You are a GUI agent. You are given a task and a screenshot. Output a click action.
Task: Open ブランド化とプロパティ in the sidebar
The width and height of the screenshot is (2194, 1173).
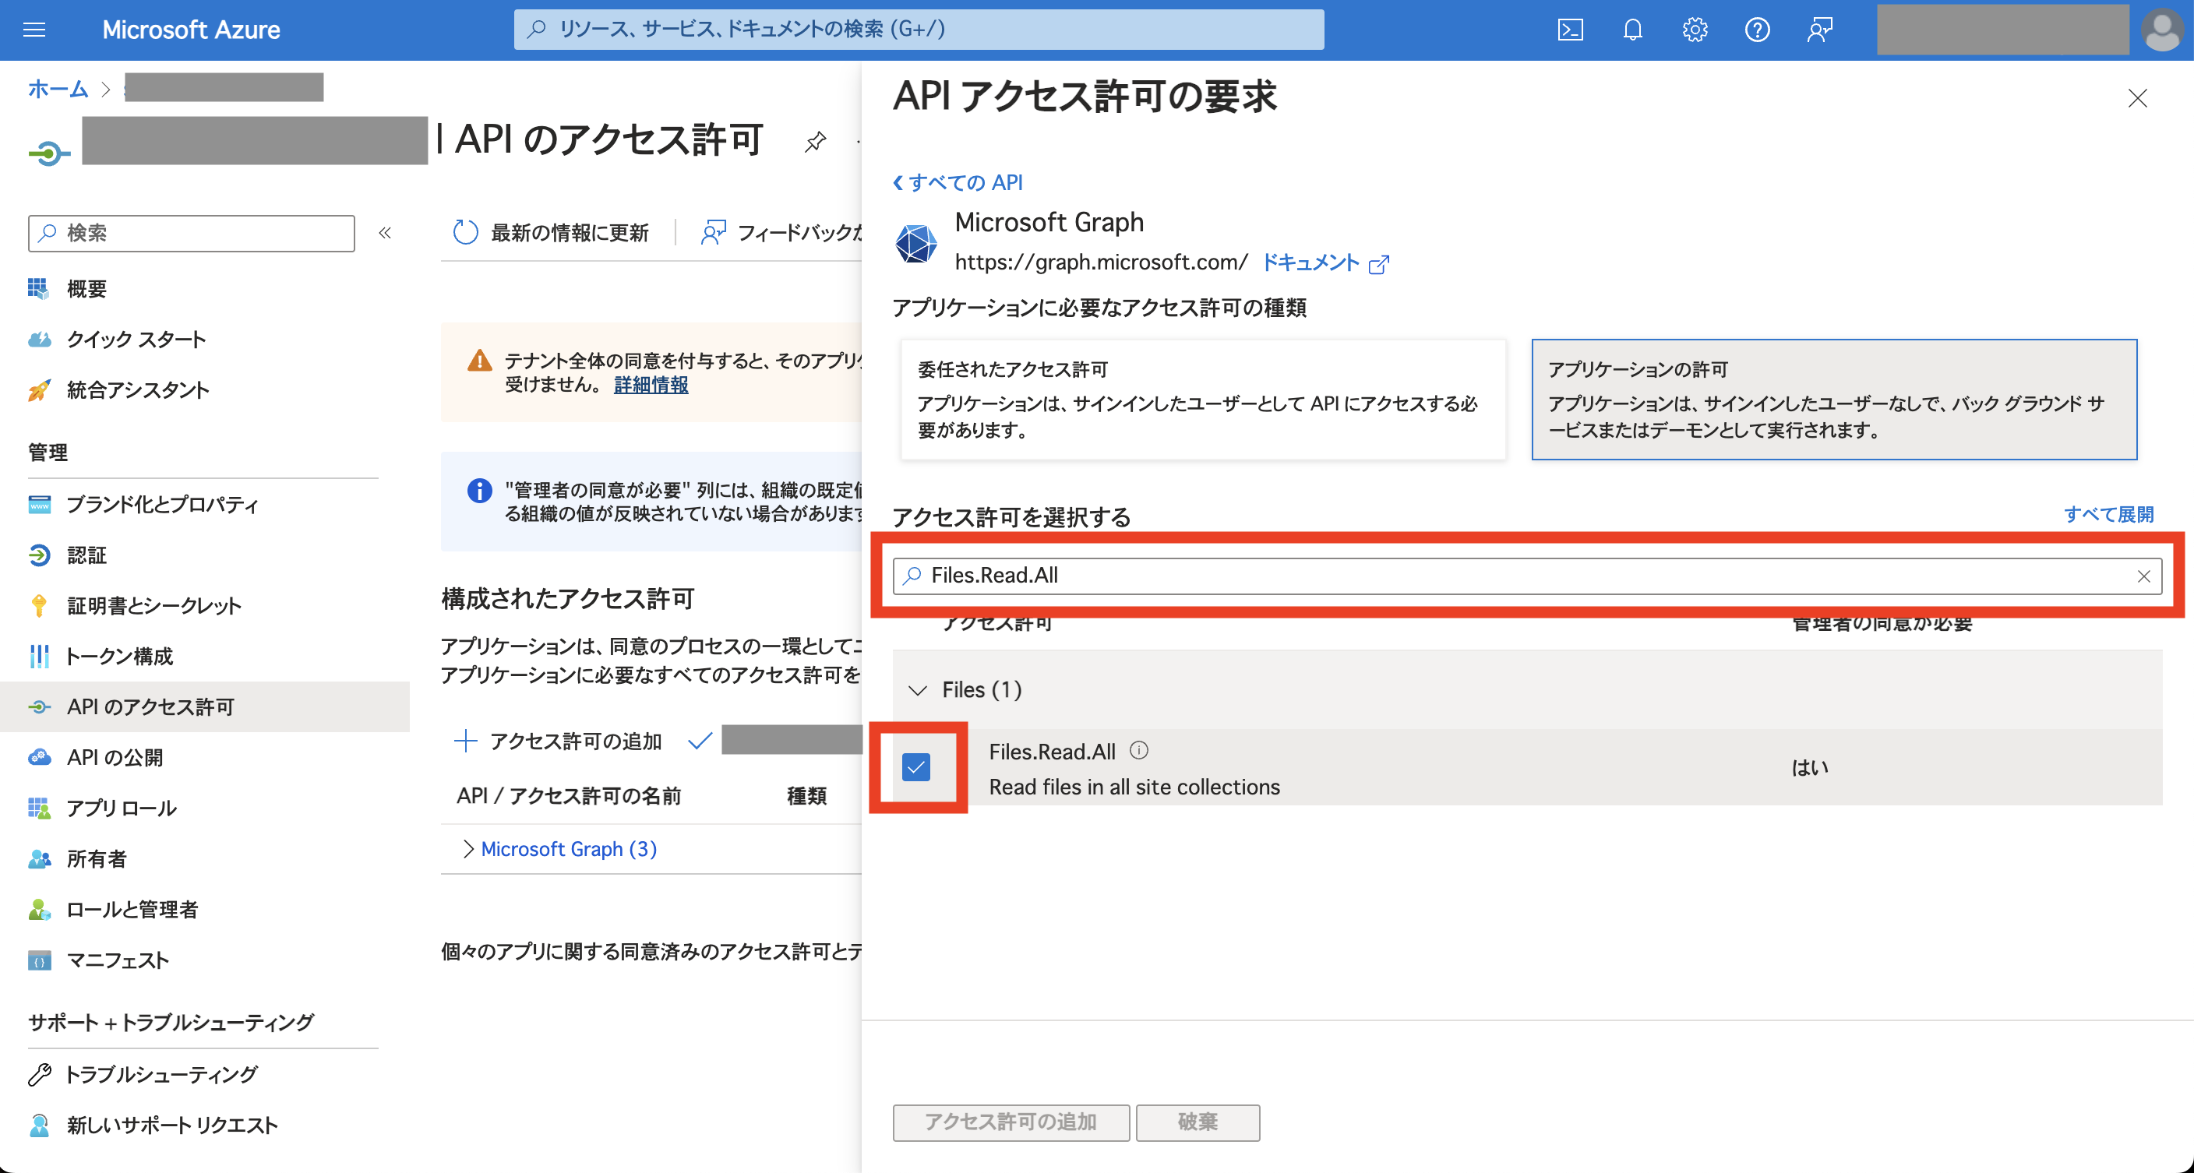tap(163, 504)
